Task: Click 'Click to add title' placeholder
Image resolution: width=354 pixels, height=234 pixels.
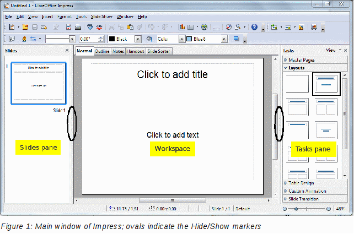Action: coord(172,74)
